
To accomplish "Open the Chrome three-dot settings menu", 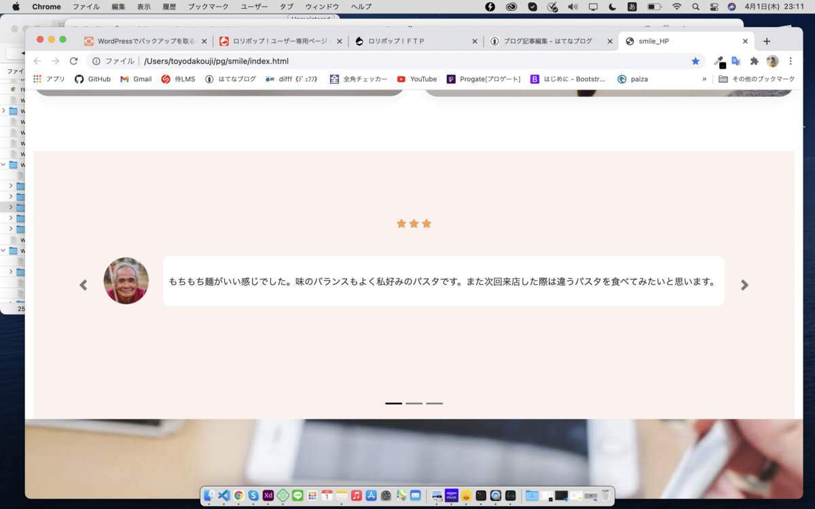I will (x=790, y=62).
